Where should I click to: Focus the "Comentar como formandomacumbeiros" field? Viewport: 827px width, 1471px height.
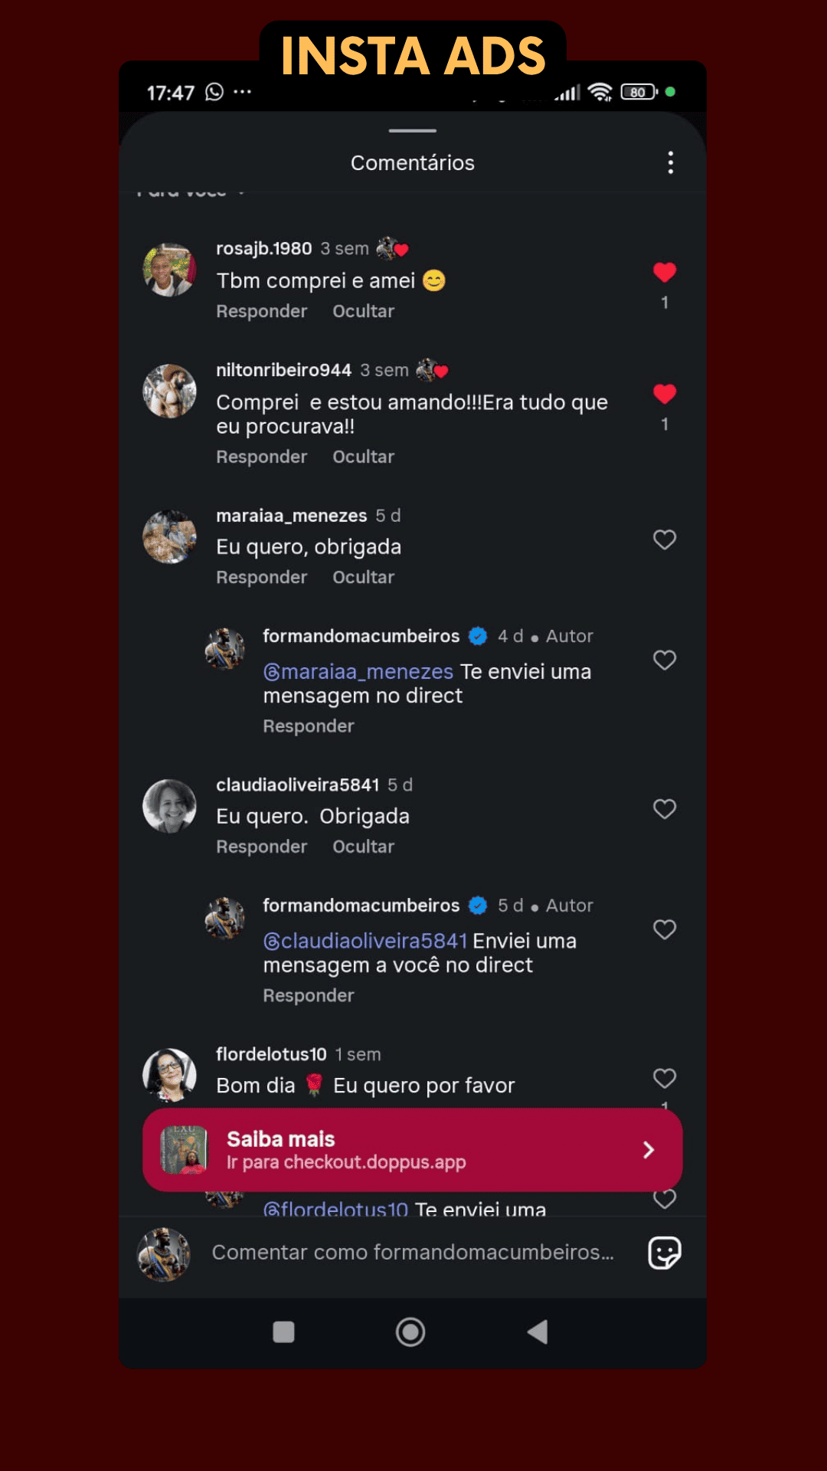(413, 1253)
